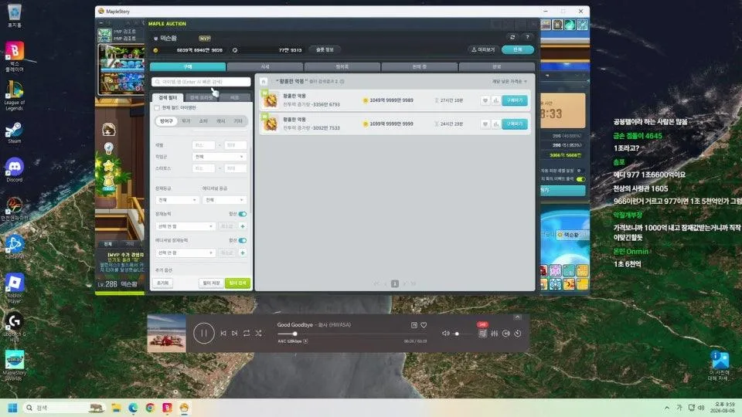742x417 pixels.
Task: Open the Maple Auction help question mark
Action: [527, 37]
